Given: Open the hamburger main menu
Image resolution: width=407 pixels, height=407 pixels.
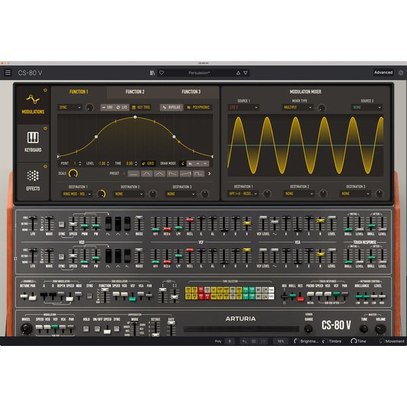Looking at the screenshot, I should [x=8, y=73].
